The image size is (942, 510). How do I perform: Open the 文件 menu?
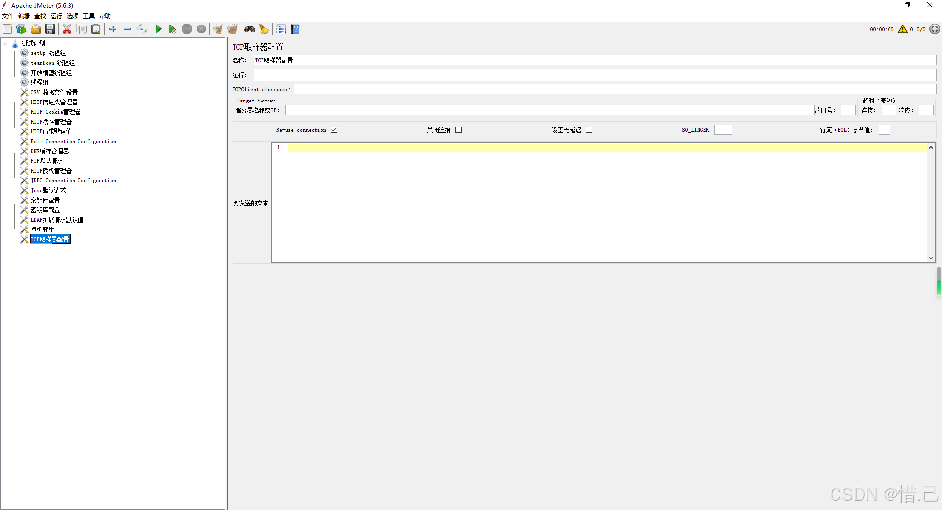[8, 16]
